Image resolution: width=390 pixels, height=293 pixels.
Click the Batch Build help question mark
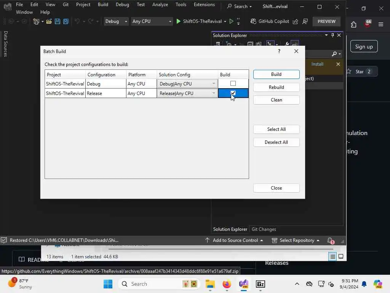coord(279,51)
